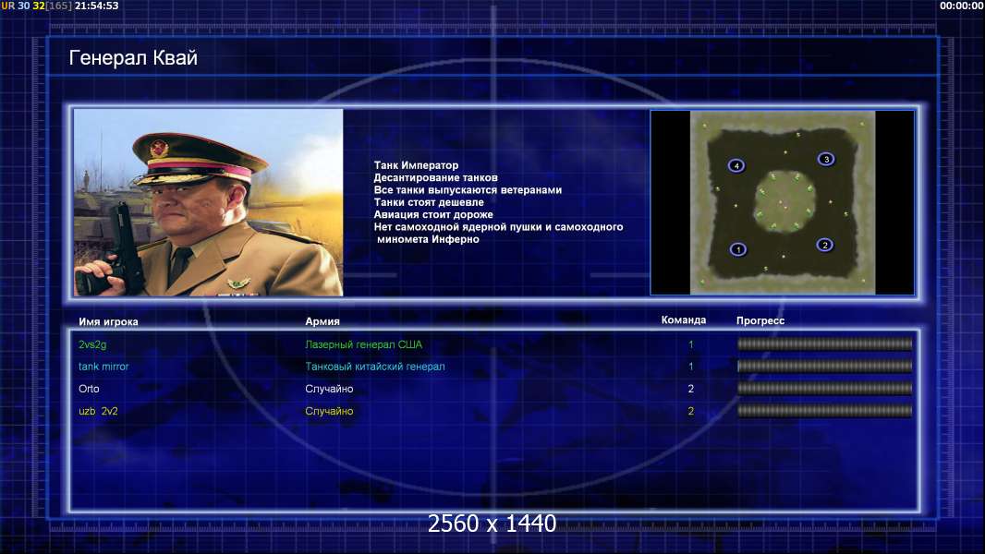Click the progress bar for uzb 2v2
Screen dimensions: 985x554
[824, 411]
